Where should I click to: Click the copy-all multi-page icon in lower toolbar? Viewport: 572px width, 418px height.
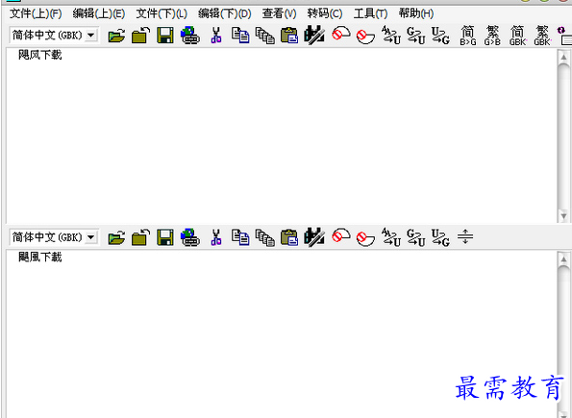(x=264, y=237)
